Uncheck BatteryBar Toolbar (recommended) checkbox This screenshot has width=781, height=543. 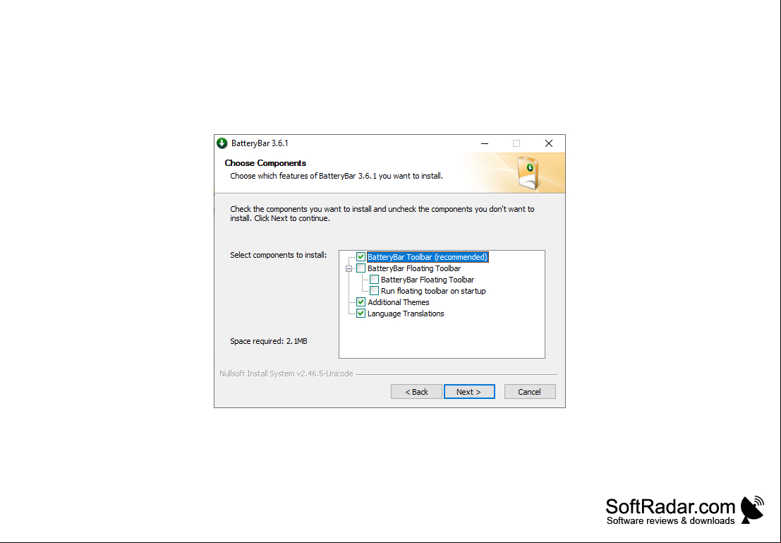(361, 257)
